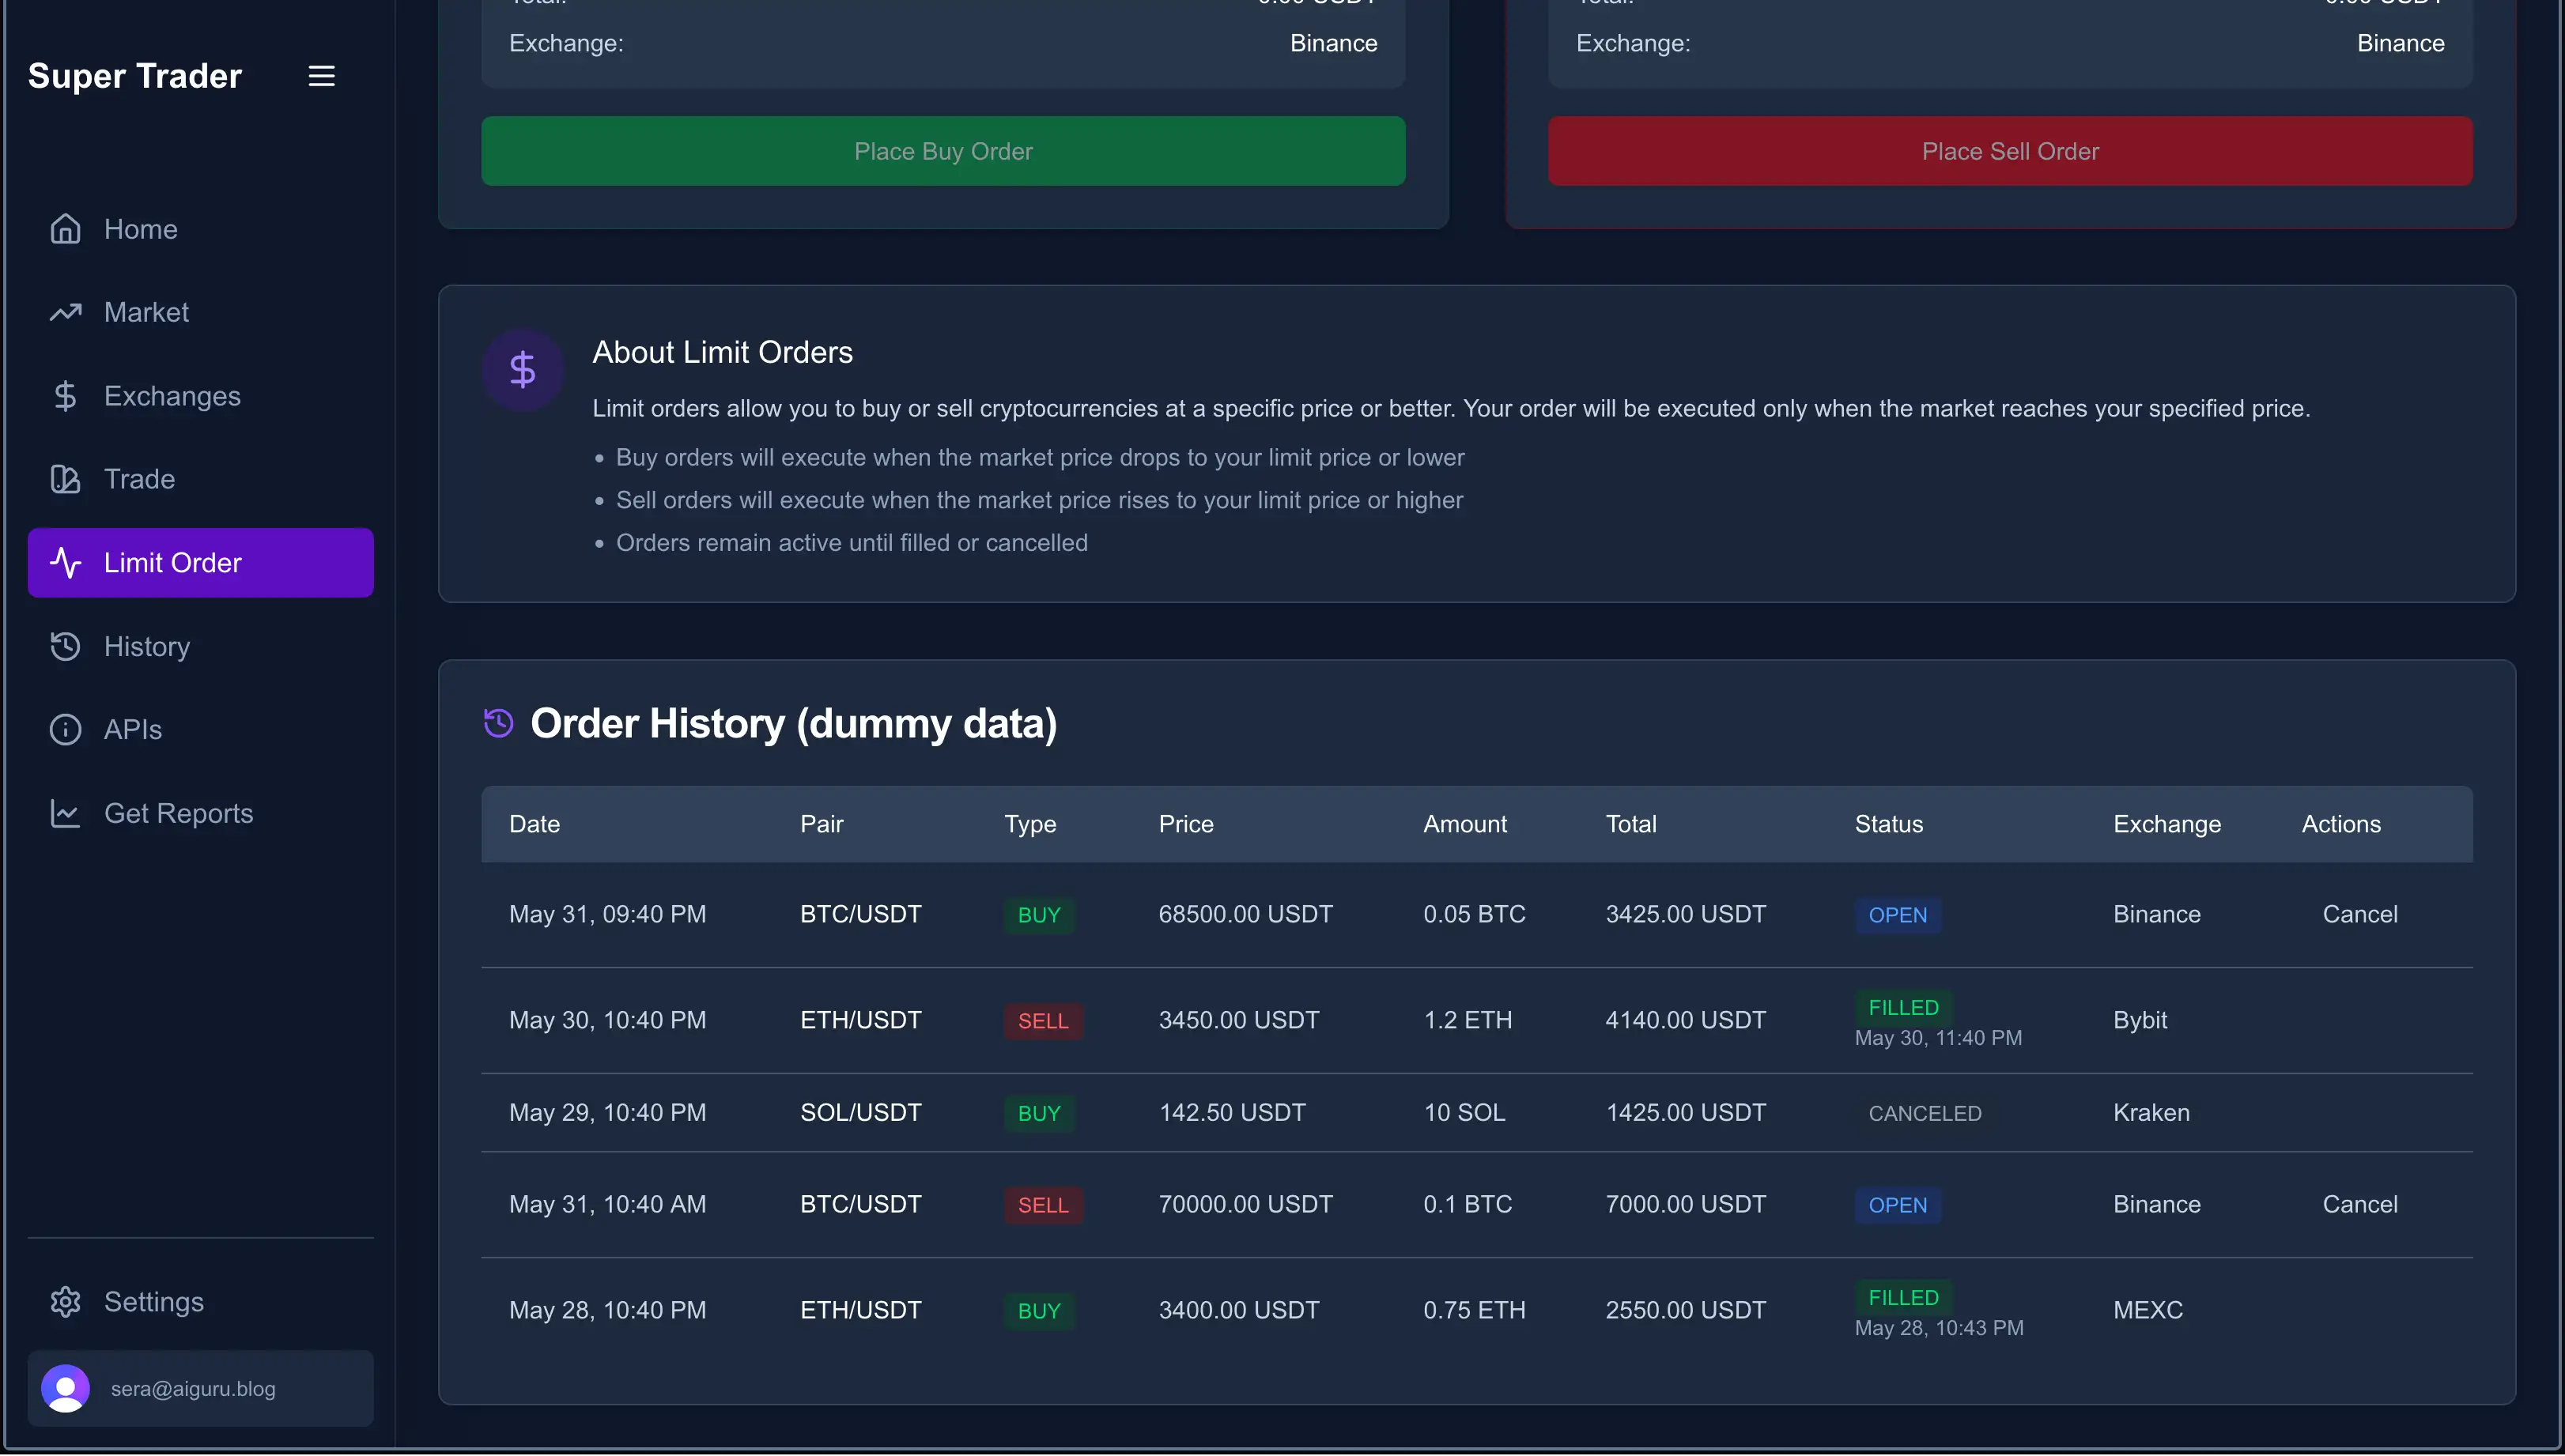This screenshot has width=2565, height=1456.
Task: Open Settings via the gear icon
Action: 65,1301
